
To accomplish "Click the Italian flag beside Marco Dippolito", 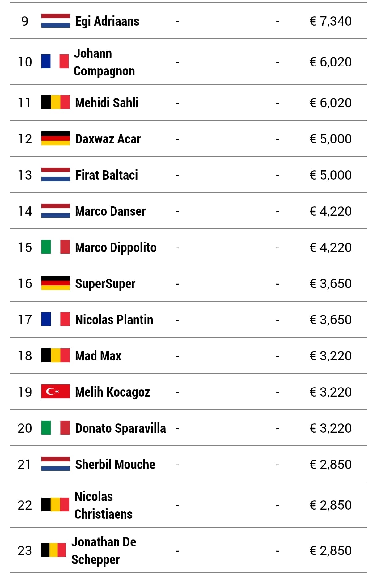I will click(56, 247).
